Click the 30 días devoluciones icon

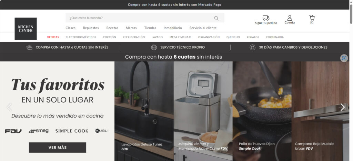tap(253, 47)
